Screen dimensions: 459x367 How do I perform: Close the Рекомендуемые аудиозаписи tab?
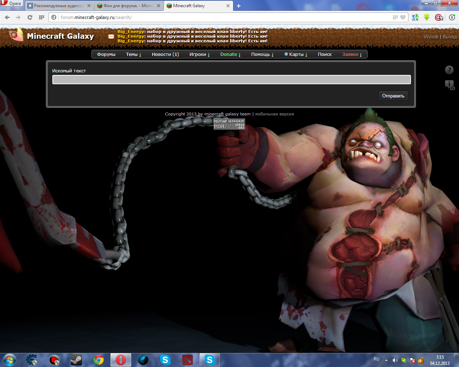(x=89, y=6)
